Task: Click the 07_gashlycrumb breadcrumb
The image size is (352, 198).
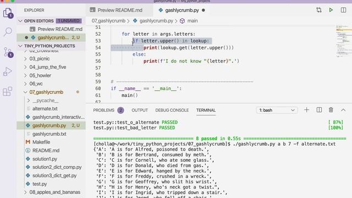Action: coord(108,21)
